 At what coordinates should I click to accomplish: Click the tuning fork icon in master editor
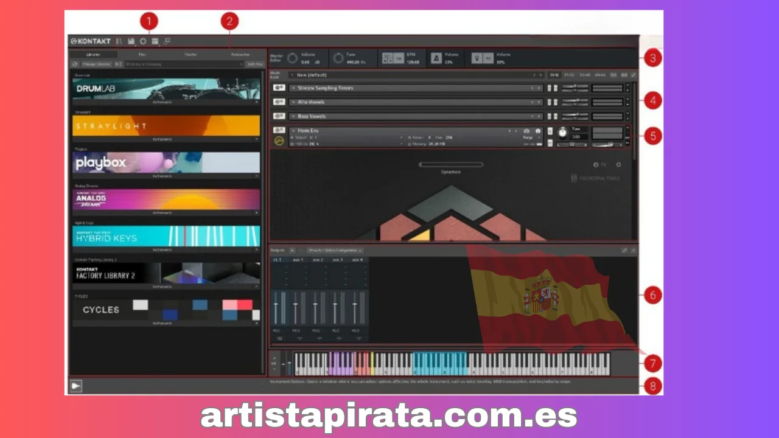click(x=477, y=58)
